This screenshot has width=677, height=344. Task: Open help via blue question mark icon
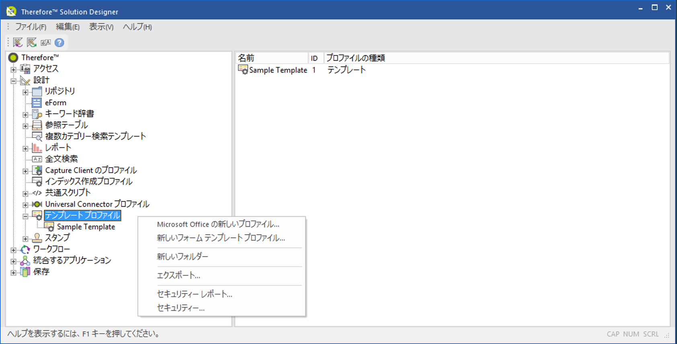59,42
